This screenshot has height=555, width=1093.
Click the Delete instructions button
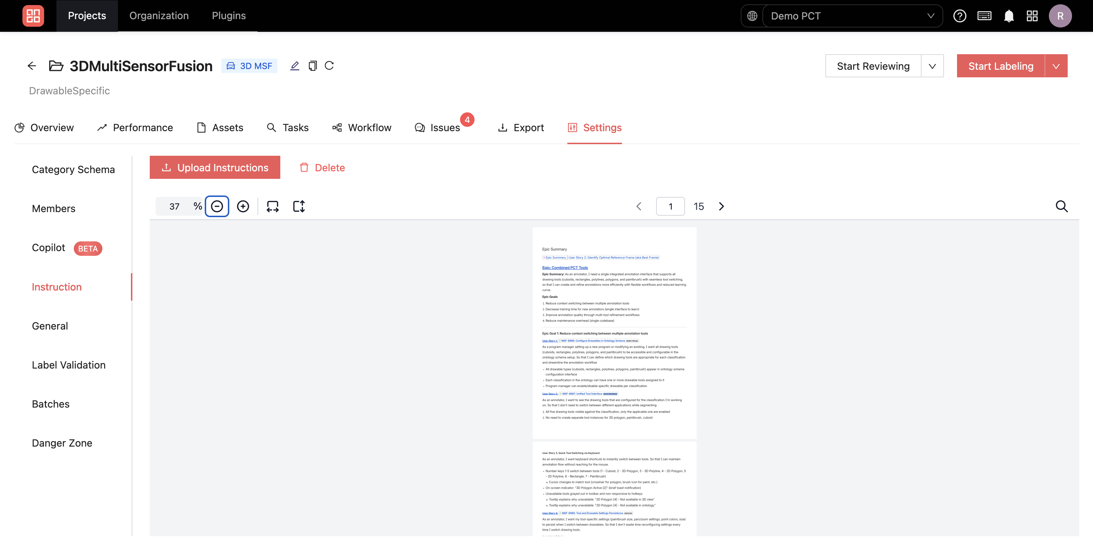tap(322, 167)
